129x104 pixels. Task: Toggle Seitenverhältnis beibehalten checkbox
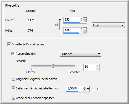(13, 88)
